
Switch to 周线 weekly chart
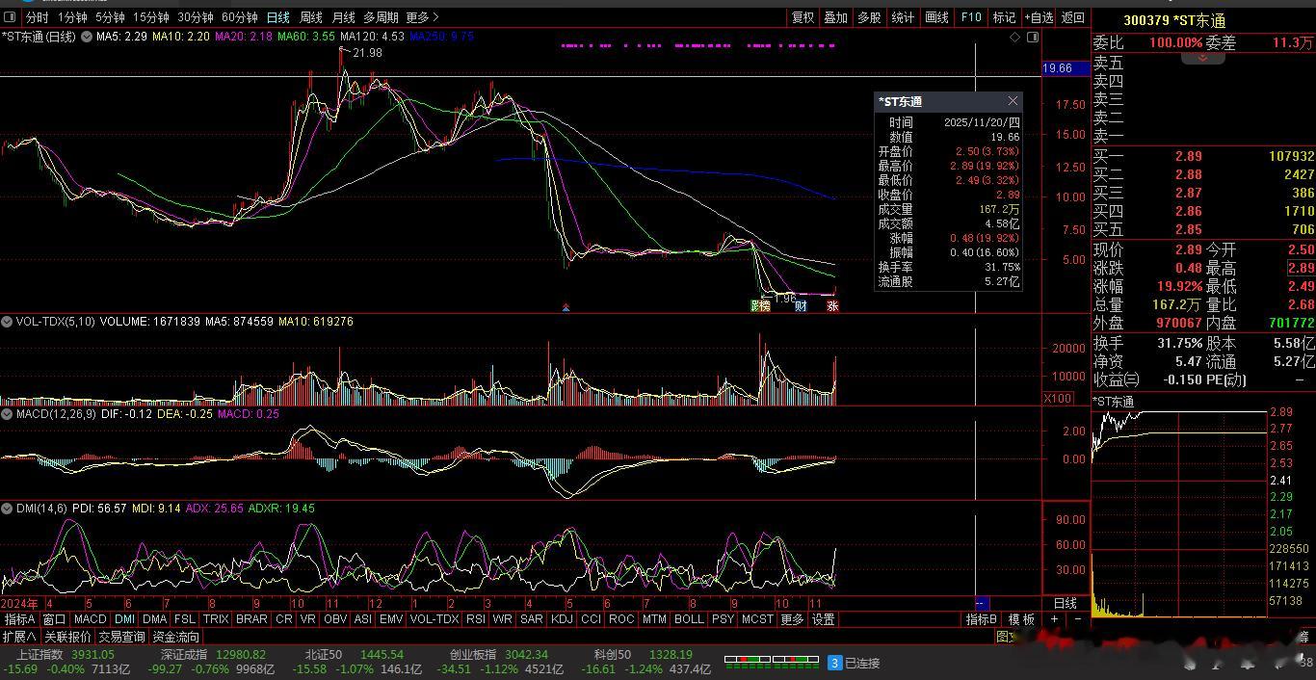coord(311,17)
